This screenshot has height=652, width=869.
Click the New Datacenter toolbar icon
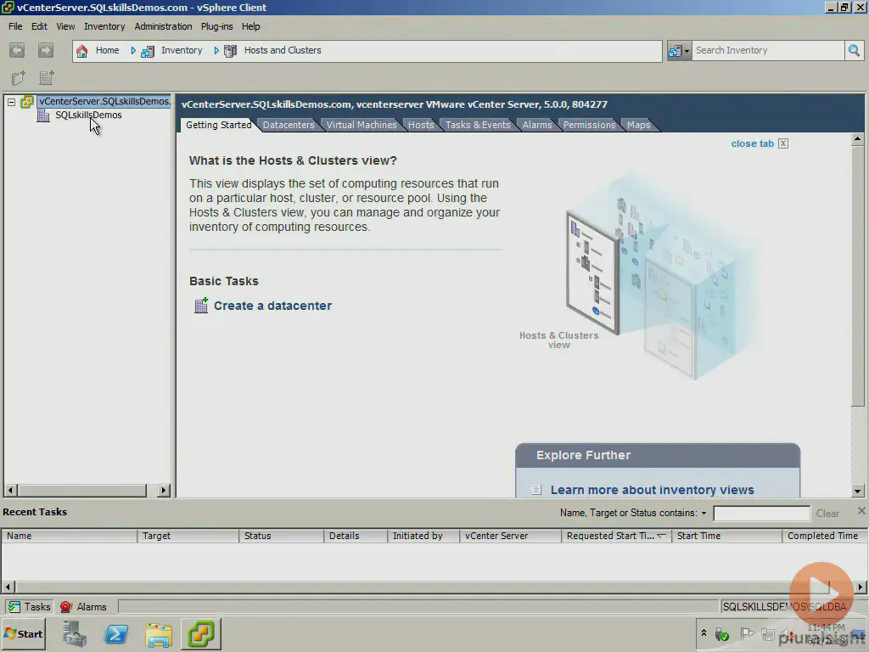pos(47,77)
